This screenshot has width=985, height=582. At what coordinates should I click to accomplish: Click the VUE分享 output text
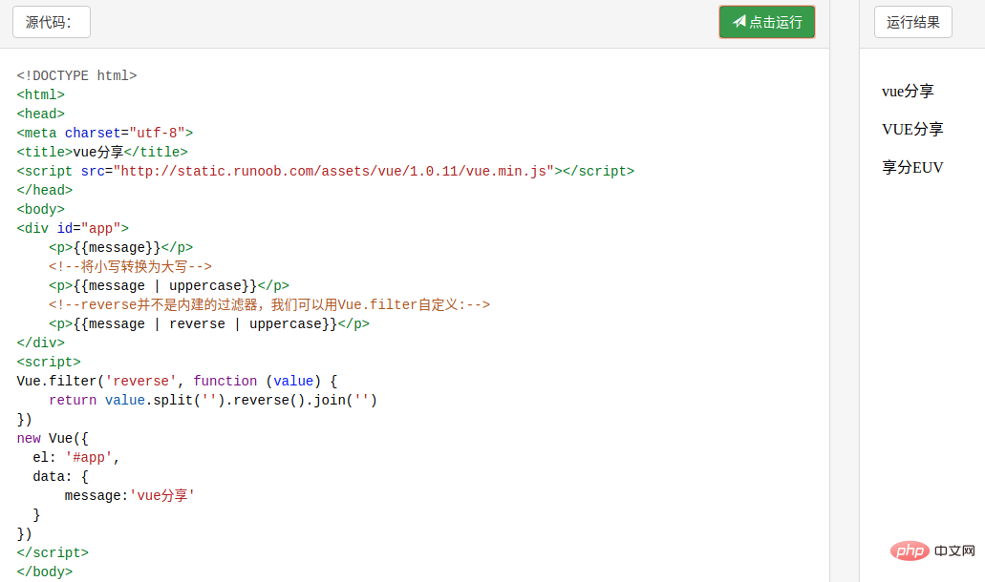pos(912,129)
